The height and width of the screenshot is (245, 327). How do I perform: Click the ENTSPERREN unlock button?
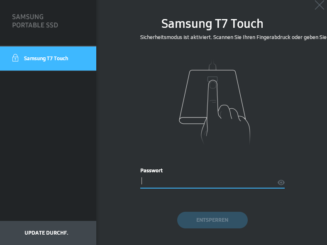point(212,220)
